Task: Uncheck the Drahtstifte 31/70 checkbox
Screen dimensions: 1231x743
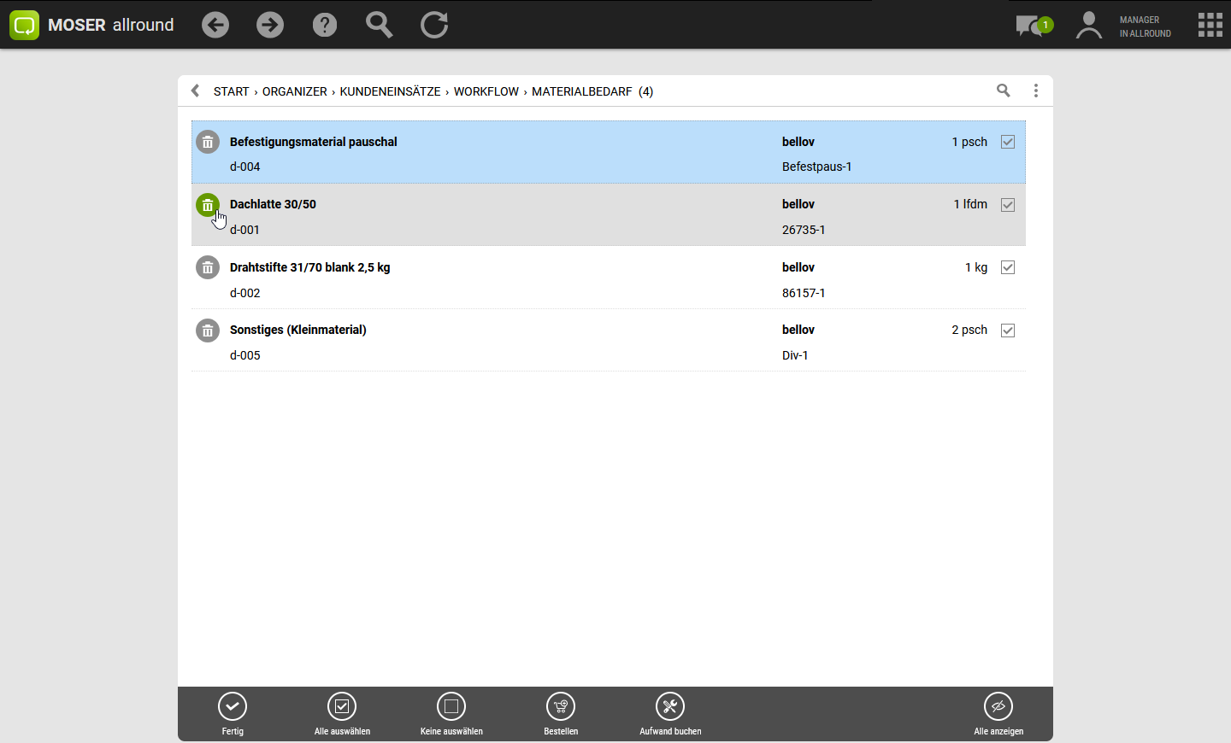Action: click(1008, 267)
